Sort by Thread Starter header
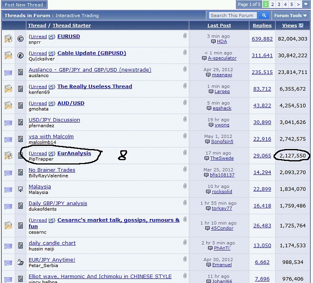The image size is (313, 283). coord(72,25)
